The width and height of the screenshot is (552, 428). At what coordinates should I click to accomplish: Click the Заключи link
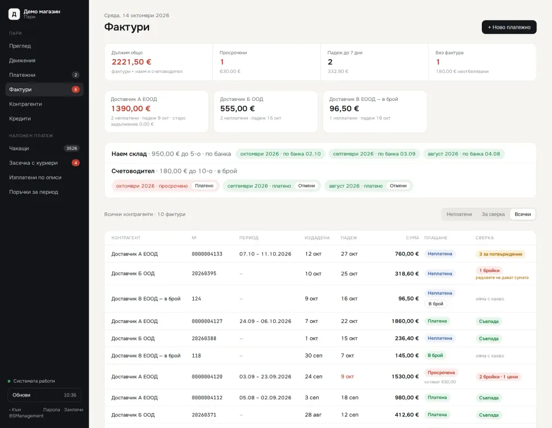click(74, 410)
